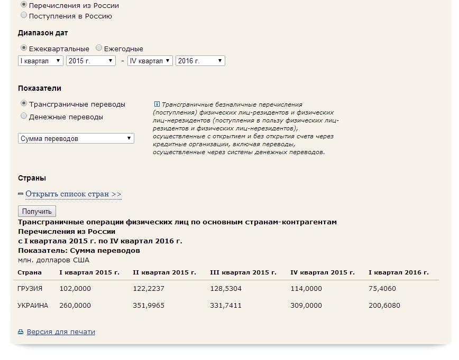Click the 'III квартал 2015 г.' column header
The image size is (459, 360).
coord(243,272)
